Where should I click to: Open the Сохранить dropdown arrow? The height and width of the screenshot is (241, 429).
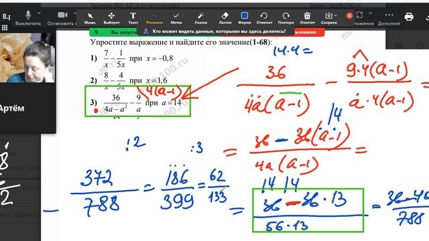[336, 15]
